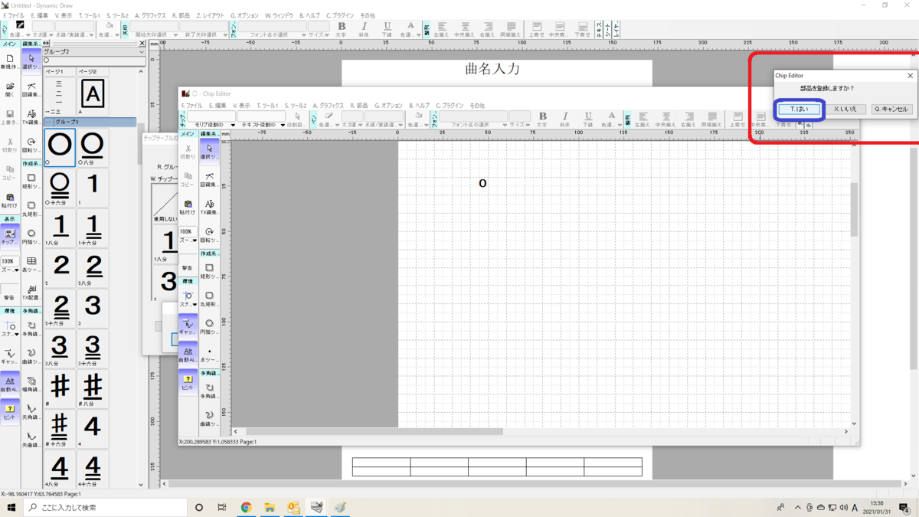Toggle ヒント in the main window sidebar

pyautogui.click(x=9, y=412)
